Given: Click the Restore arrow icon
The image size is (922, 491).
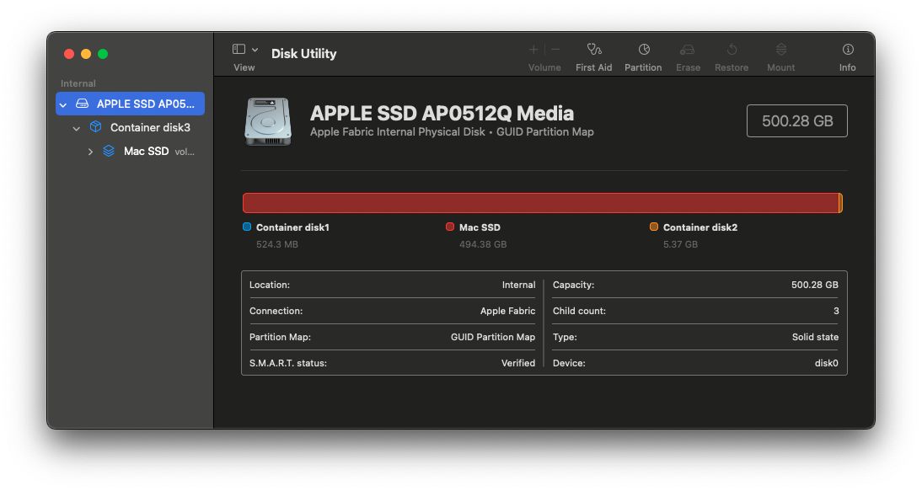Looking at the screenshot, I should 732,50.
